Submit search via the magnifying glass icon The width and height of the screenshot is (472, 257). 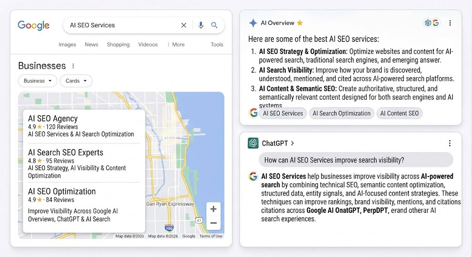[x=214, y=25]
